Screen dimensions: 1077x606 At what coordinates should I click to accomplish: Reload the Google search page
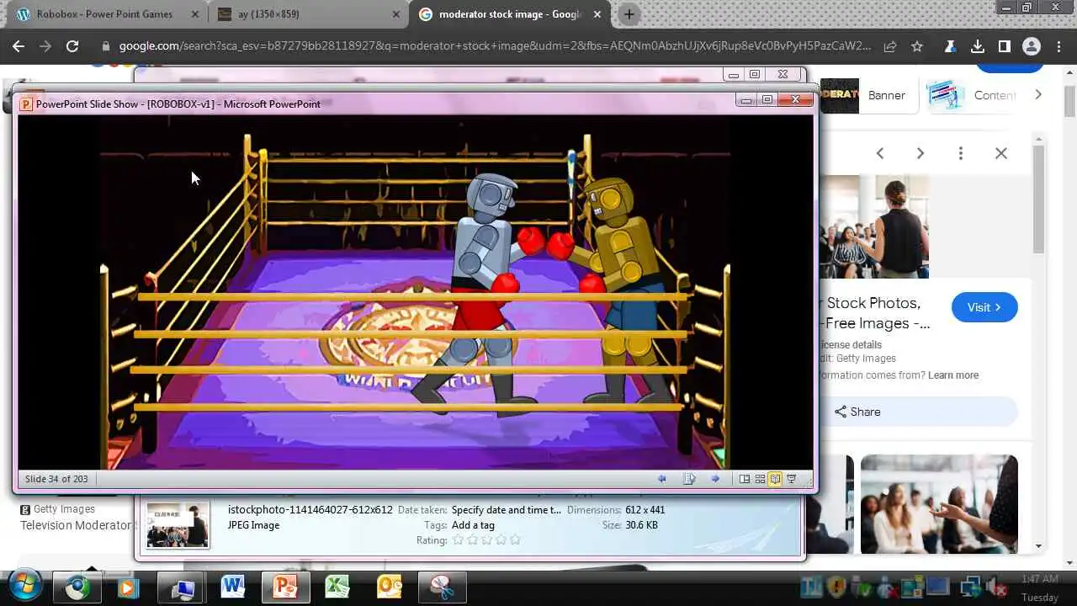point(72,46)
